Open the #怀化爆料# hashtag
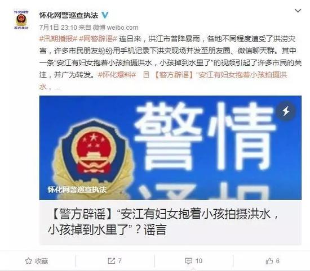 point(117,75)
